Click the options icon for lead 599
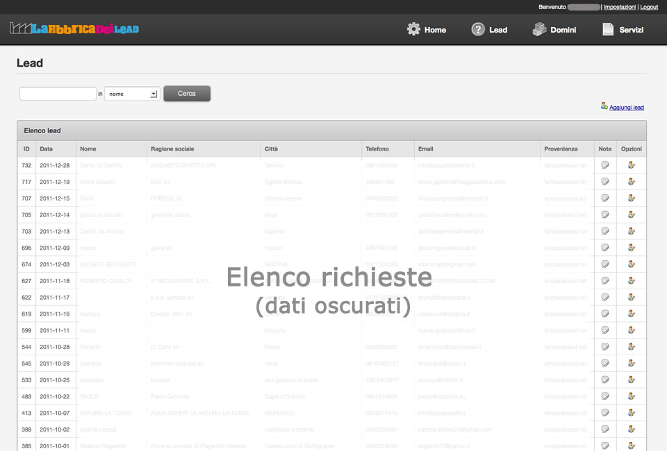The image size is (667, 451). pos(632,330)
